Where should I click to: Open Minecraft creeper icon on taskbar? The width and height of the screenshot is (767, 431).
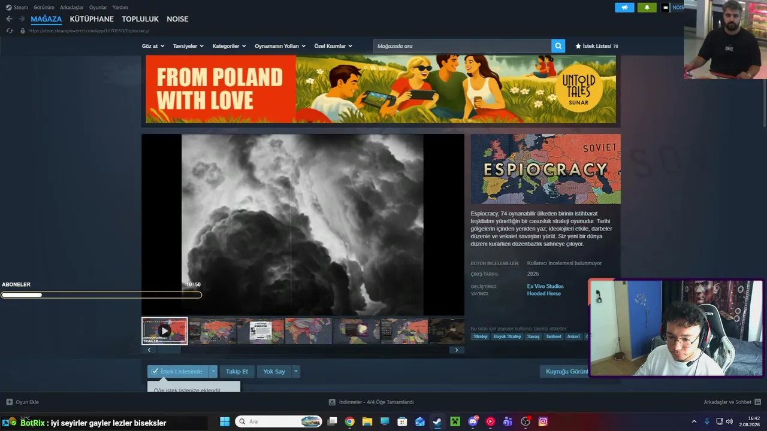(x=455, y=421)
